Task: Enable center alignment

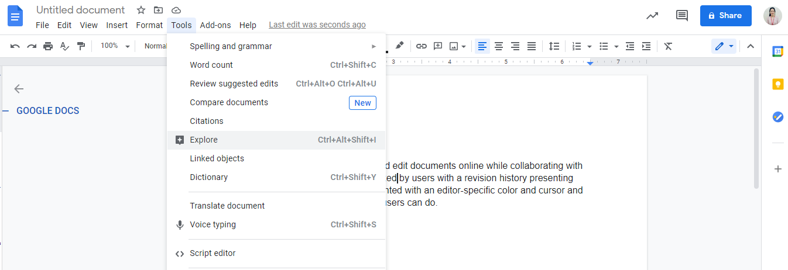Action: point(499,46)
